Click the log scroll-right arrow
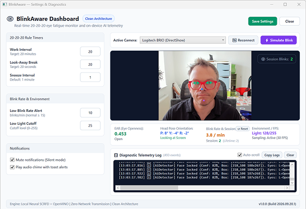 [287, 188]
